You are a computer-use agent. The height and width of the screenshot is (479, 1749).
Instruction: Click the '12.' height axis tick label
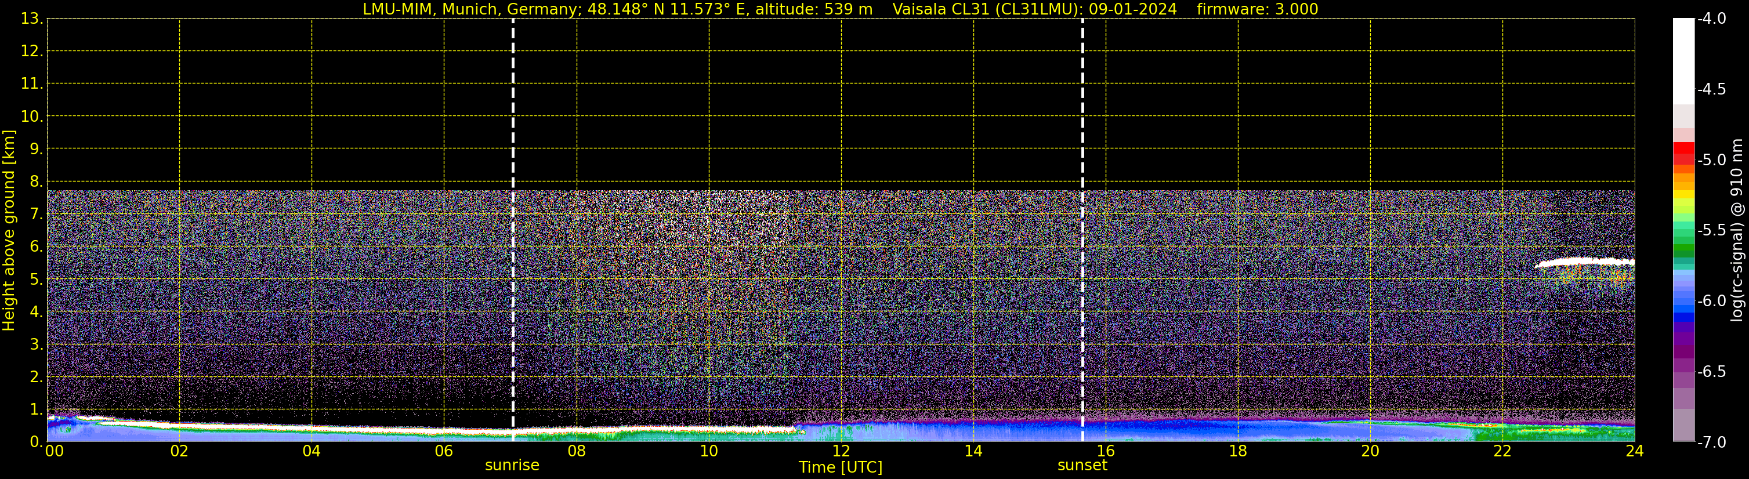tap(31, 52)
